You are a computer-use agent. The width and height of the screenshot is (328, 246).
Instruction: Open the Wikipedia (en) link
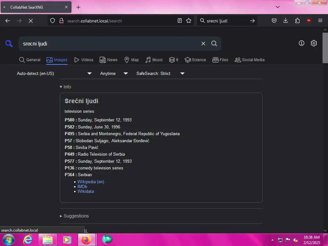pos(91,182)
